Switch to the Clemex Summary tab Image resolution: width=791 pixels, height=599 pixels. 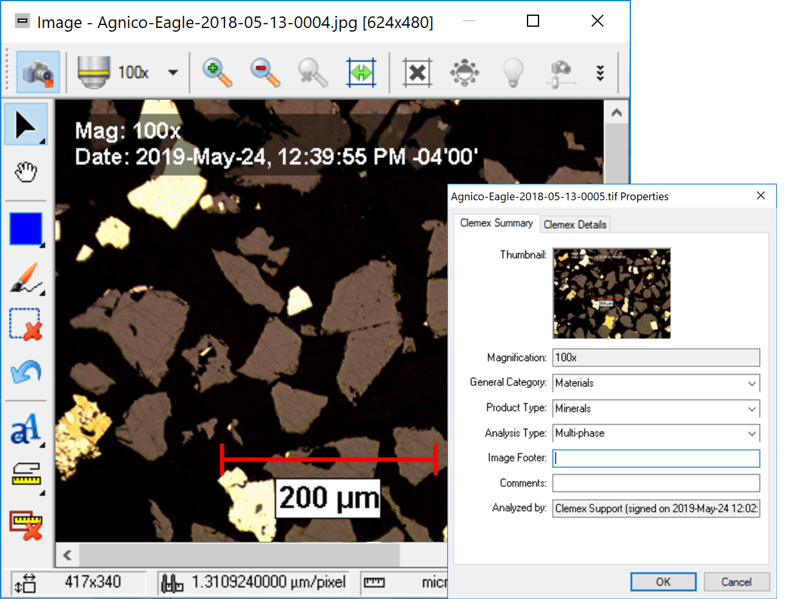point(497,223)
